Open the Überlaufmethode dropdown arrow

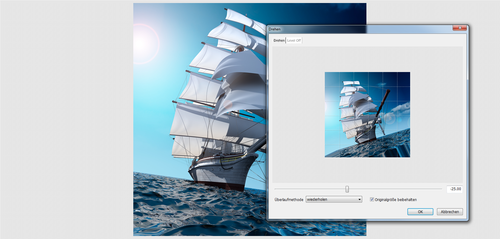pyautogui.click(x=359, y=200)
